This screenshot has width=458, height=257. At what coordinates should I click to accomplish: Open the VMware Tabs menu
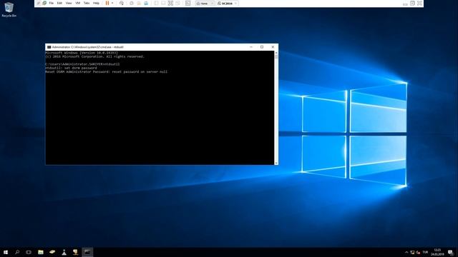87,3
